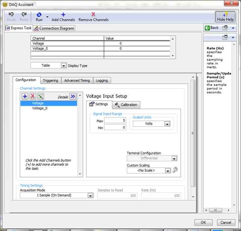Click the OK button
The height and width of the screenshot is (231, 241).
[x=204, y=222]
